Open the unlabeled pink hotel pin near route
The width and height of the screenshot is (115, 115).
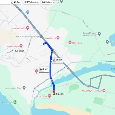(36, 71)
